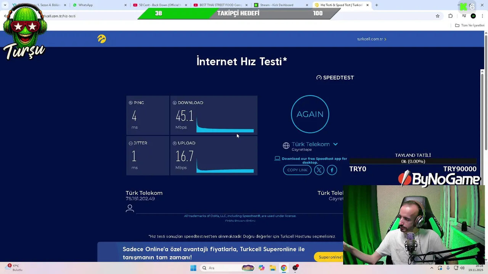488x274 pixels.
Task: Open the Windows Start menu
Action: coord(193,268)
